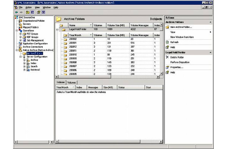Open the File menu
The width and height of the screenshot is (227, 149).
click(x=21, y=7)
